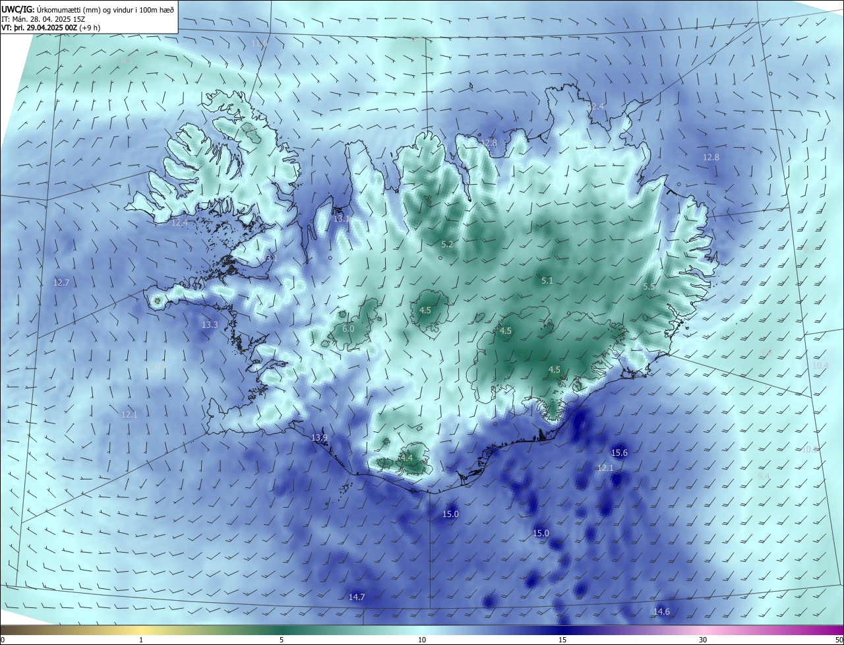The image size is (844, 645).
Task: Click the 9.4 value label
Action: pyautogui.click(x=764, y=476)
